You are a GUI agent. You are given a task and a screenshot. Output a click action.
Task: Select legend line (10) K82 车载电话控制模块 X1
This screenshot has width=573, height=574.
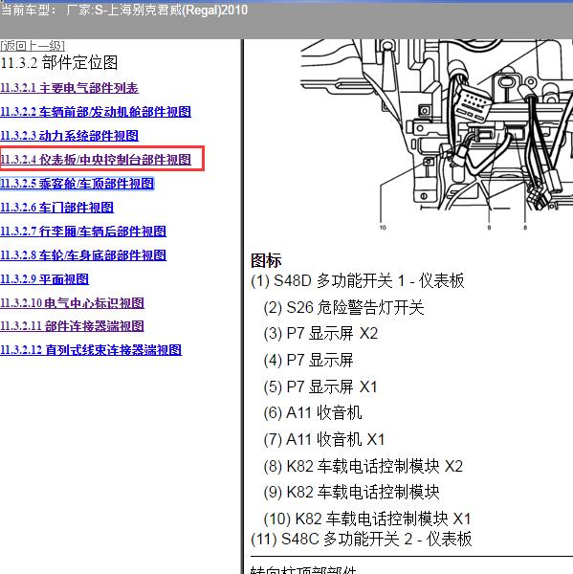pos(367,519)
